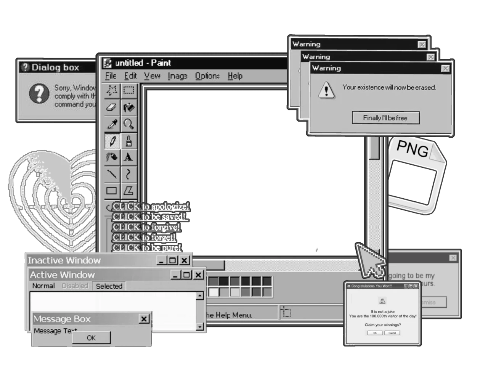This screenshot has height=366, width=488.
Task: Click the exclamation warning icon in front Warning dialog
Action: point(326,91)
